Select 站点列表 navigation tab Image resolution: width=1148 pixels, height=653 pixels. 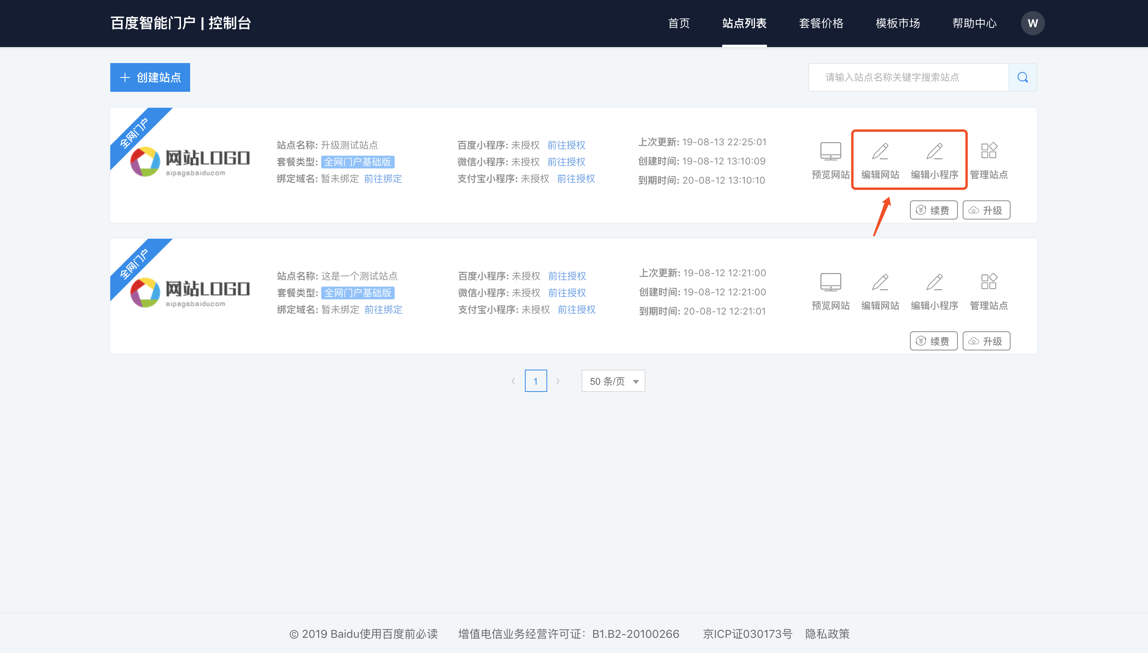pyautogui.click(x=744, y=23)
